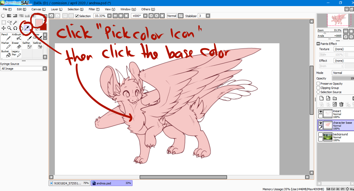The width and height of the screenshot is (354, 191).
Task: Choose the Marker tool
Action: click(6, 45)
